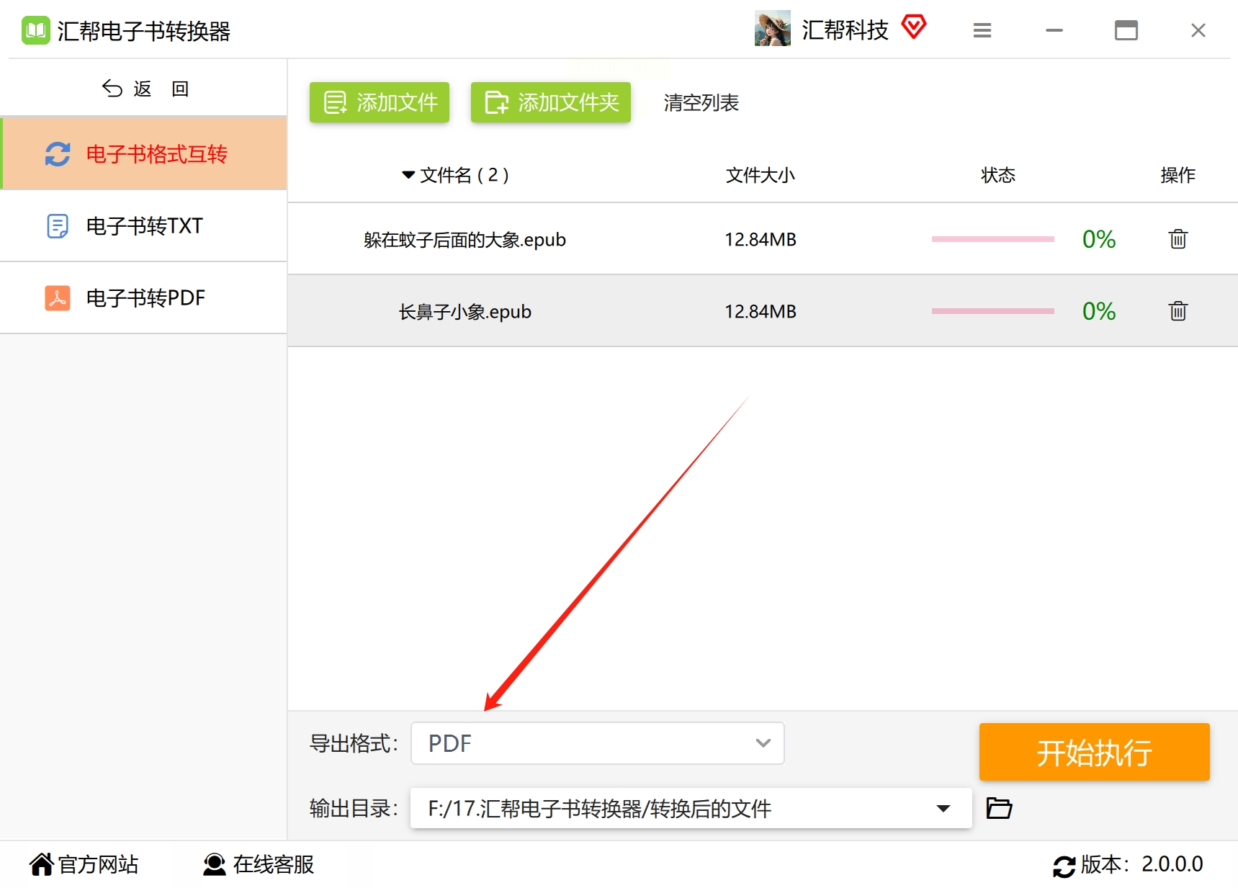Click the hamburger menu icon

click(982, 30)
